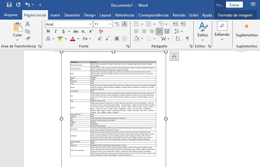This screenshot has height=167, width=260.
Task: Click the Cut scissors icon
Action: coord(28,24)
